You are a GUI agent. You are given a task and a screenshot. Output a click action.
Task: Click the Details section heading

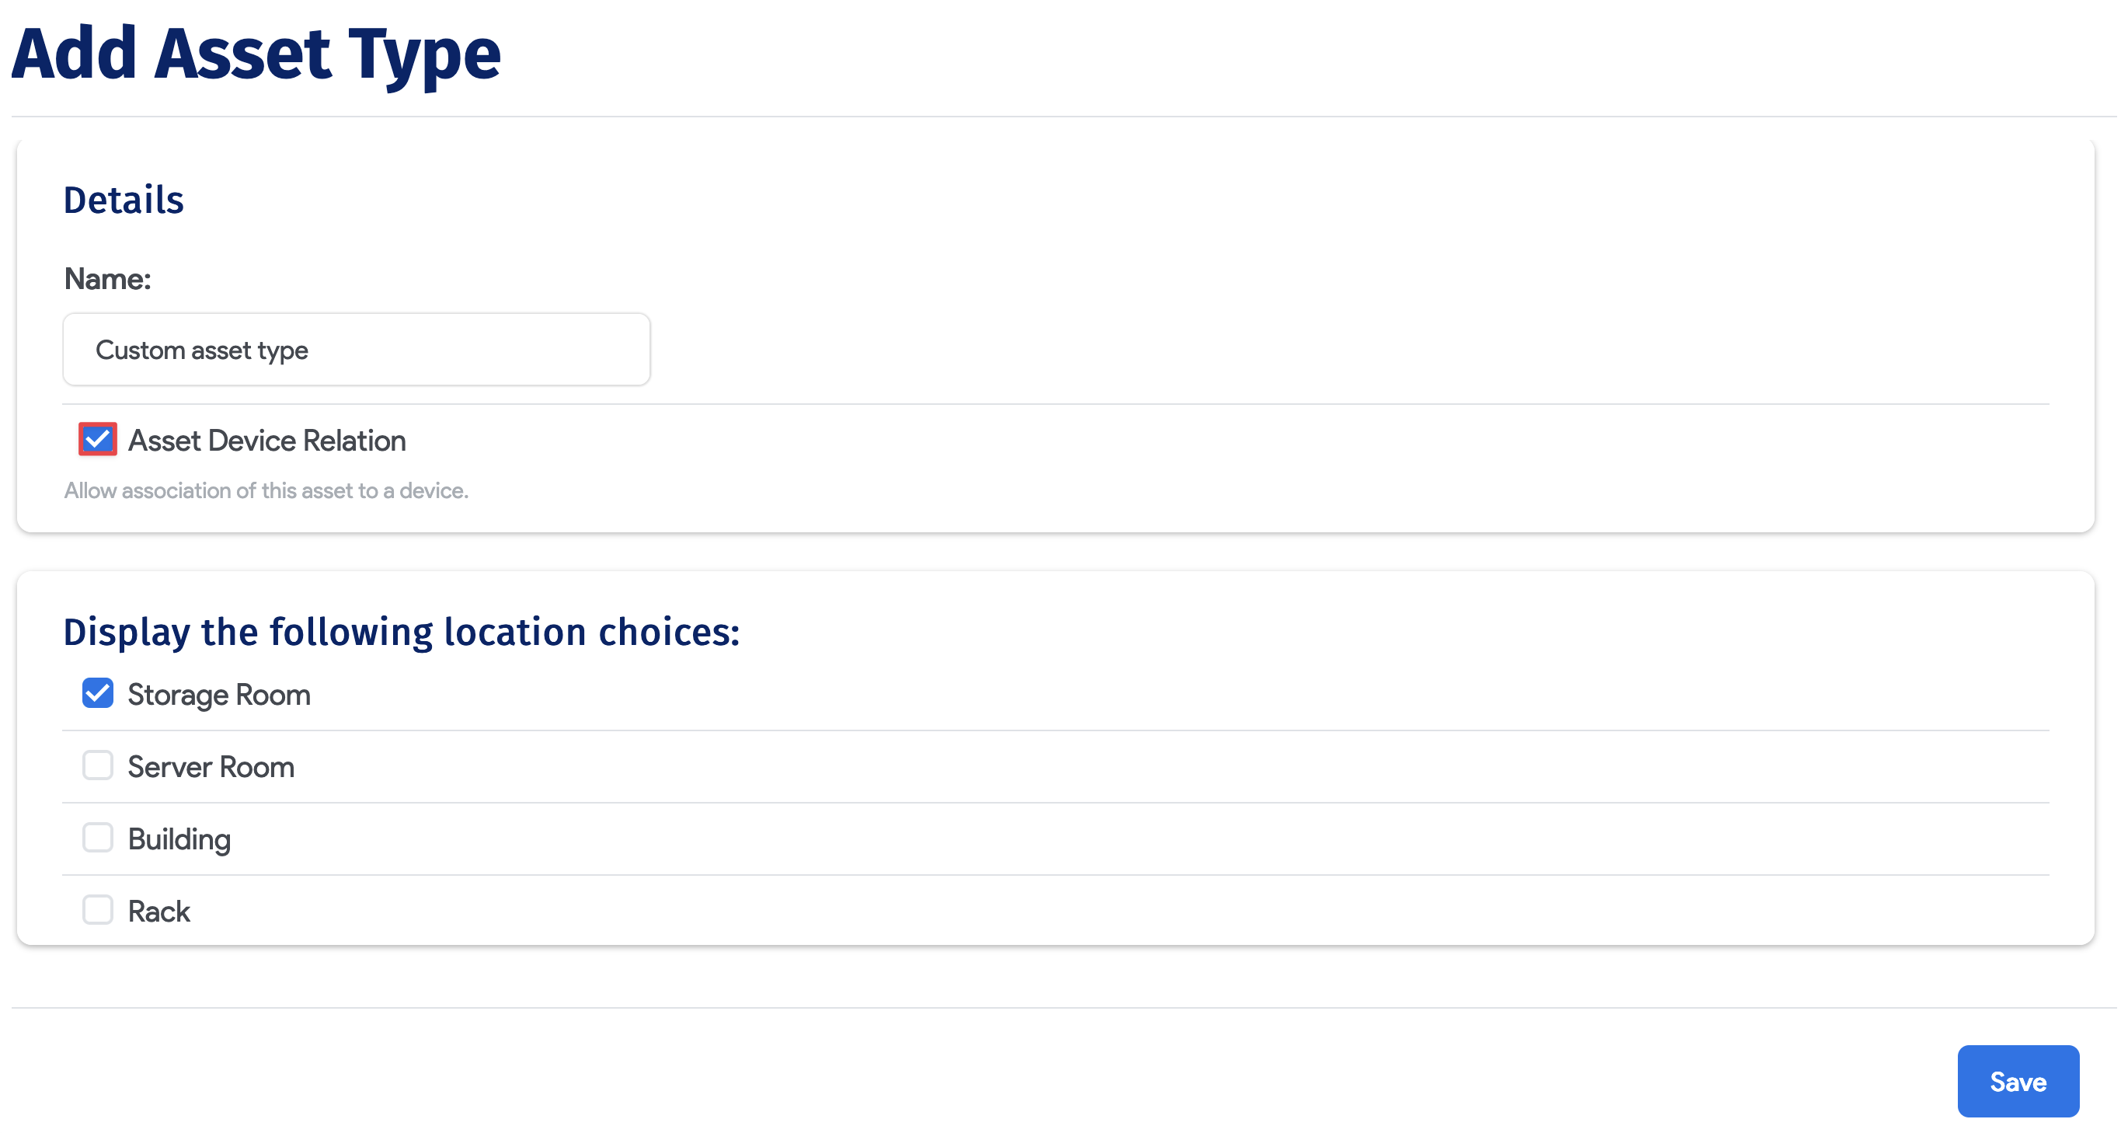[x=124, y=198]
